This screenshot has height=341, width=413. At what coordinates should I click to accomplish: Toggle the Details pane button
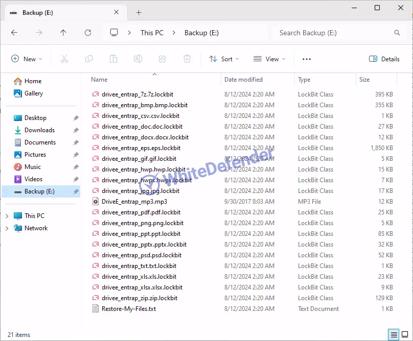384,59
